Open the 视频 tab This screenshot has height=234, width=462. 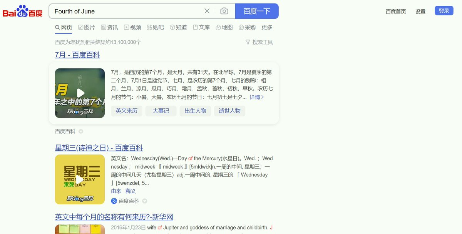point(132,27)
